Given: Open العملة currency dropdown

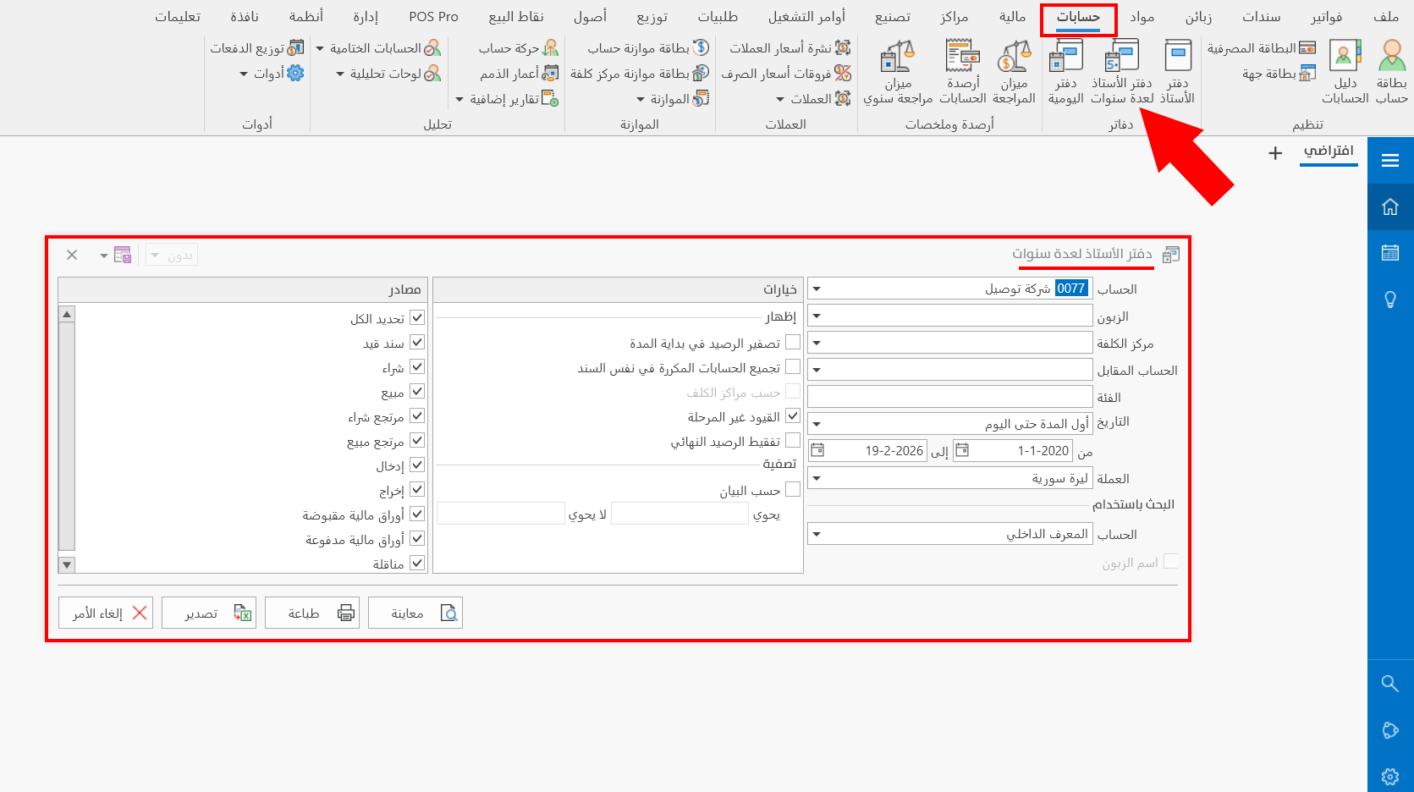Looking at the screenshot, I should (817, 478).
